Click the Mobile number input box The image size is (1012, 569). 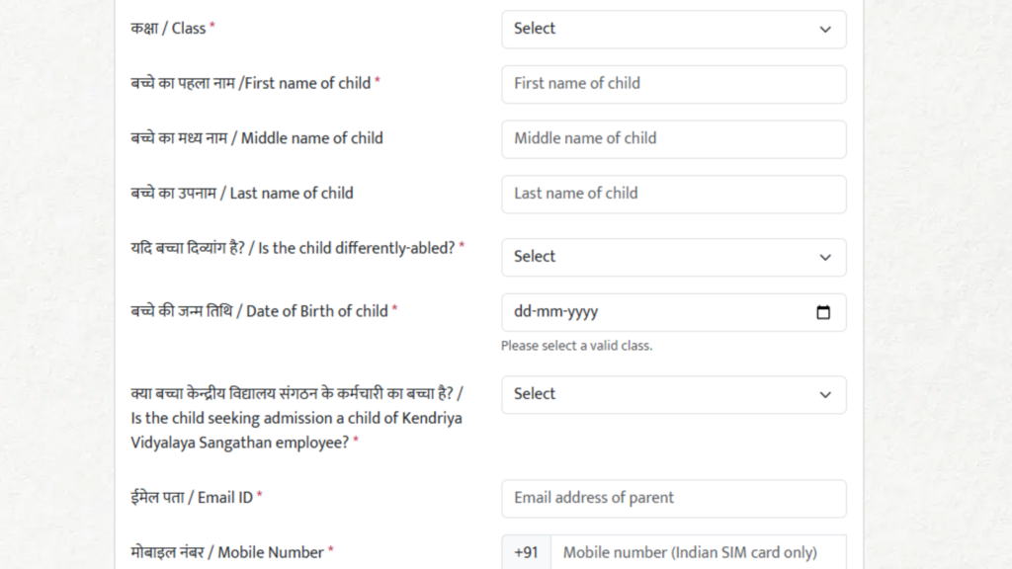click(x=699, y=552)
